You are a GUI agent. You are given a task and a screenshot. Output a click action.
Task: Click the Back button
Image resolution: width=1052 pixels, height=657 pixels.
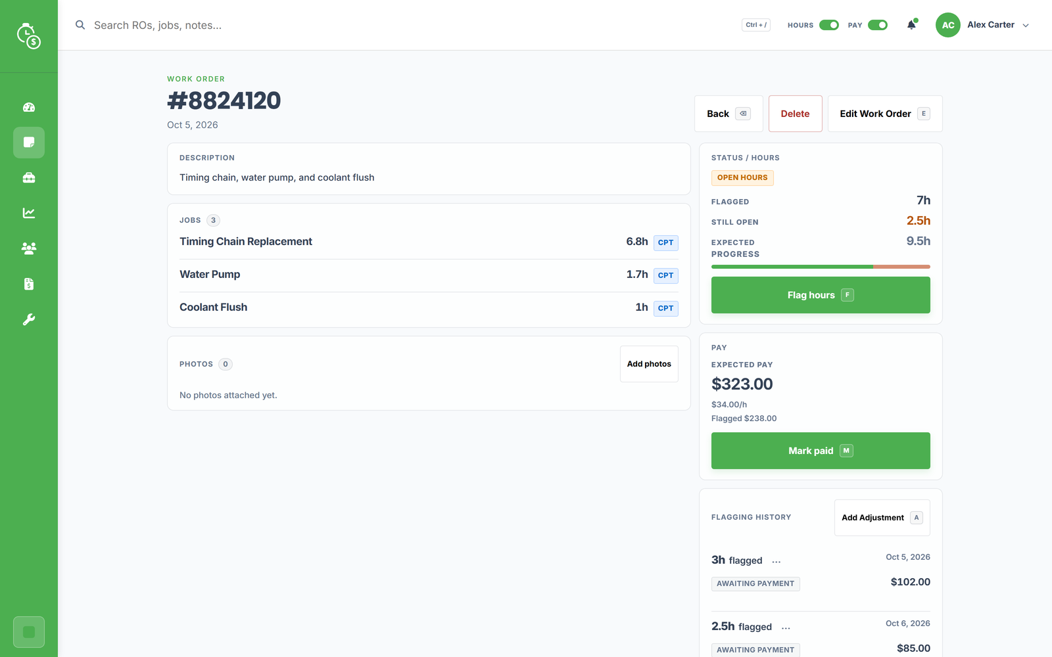click(729, 114)
